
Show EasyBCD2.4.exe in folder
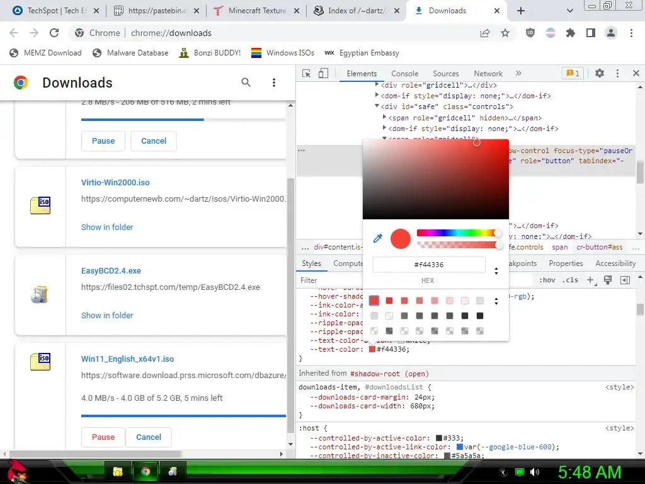point(107,315)
